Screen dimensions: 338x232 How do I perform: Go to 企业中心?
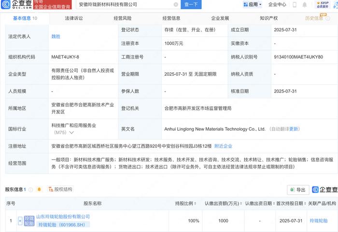click(277, 4)
